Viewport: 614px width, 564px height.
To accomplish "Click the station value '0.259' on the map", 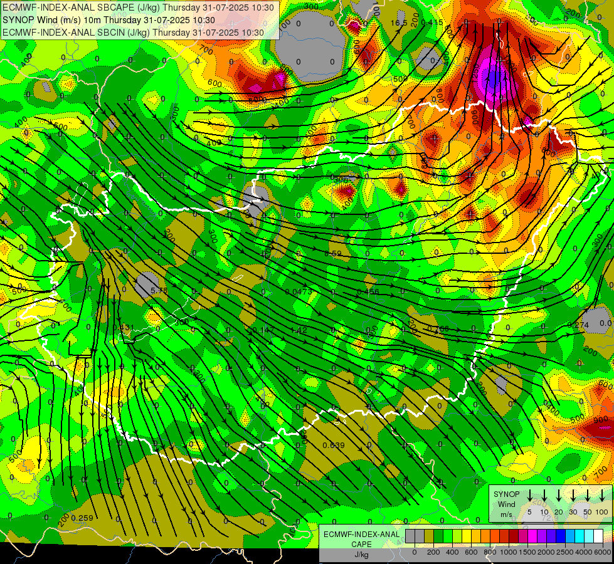I will point(82,518).
